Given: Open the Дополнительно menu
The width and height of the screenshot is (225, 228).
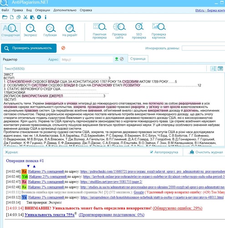Looking at the screenshot, I should click(x=65, y=10).
